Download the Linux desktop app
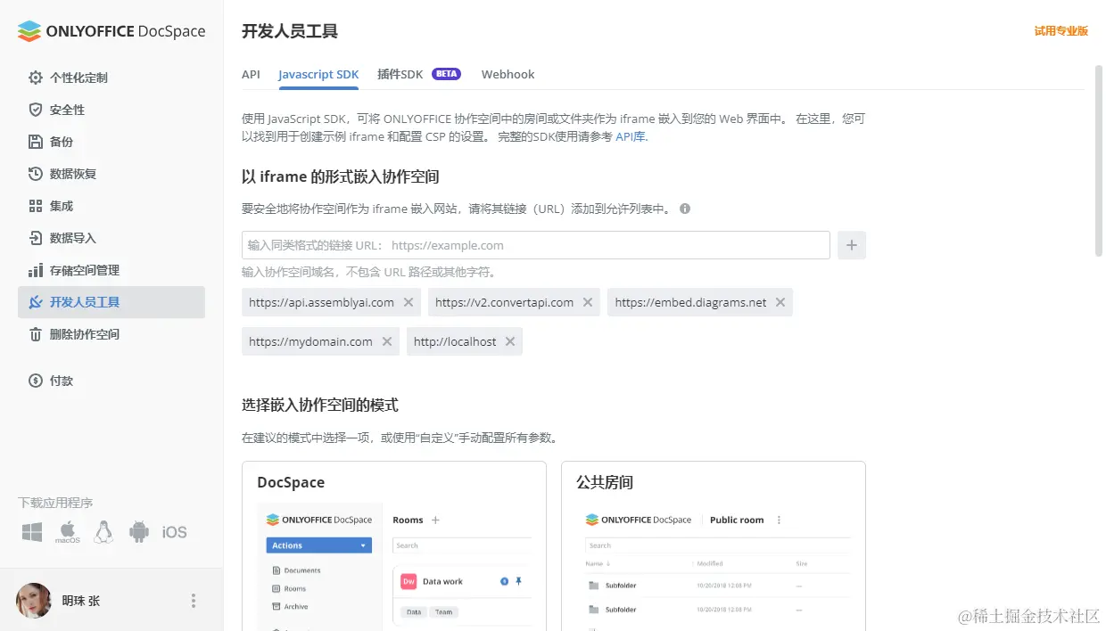Screen dimensions: 1106x631 click(103, 532)
